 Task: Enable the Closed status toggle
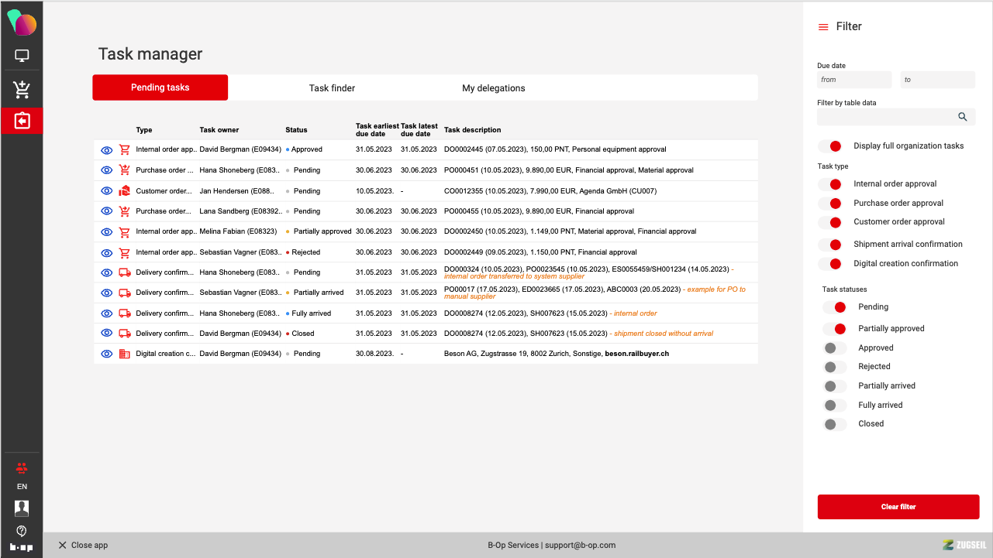coord(834,424)
